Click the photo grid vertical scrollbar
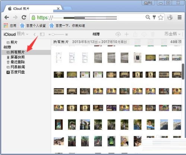The height and width of the screenshot is (155, 186). (x=183, y=72)
